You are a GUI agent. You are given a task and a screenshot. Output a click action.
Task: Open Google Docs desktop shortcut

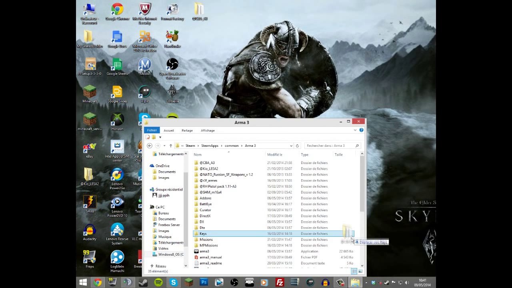coord(117,40)
